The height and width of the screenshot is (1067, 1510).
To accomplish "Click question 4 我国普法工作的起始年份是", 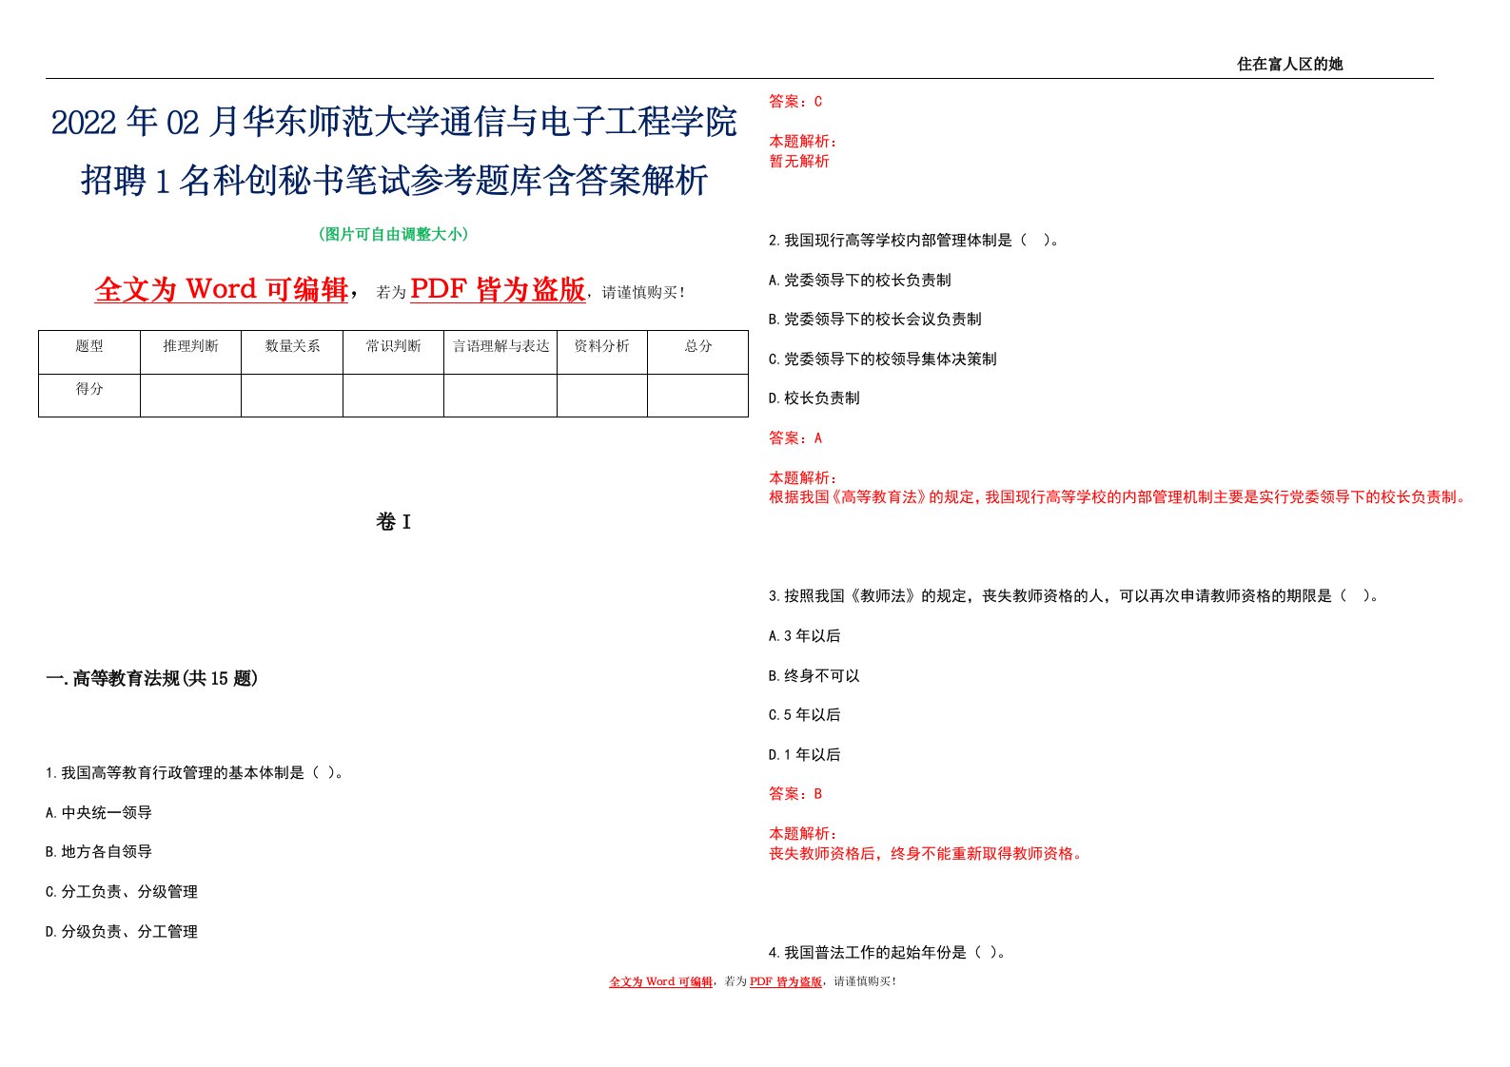I will click(887, 953).
